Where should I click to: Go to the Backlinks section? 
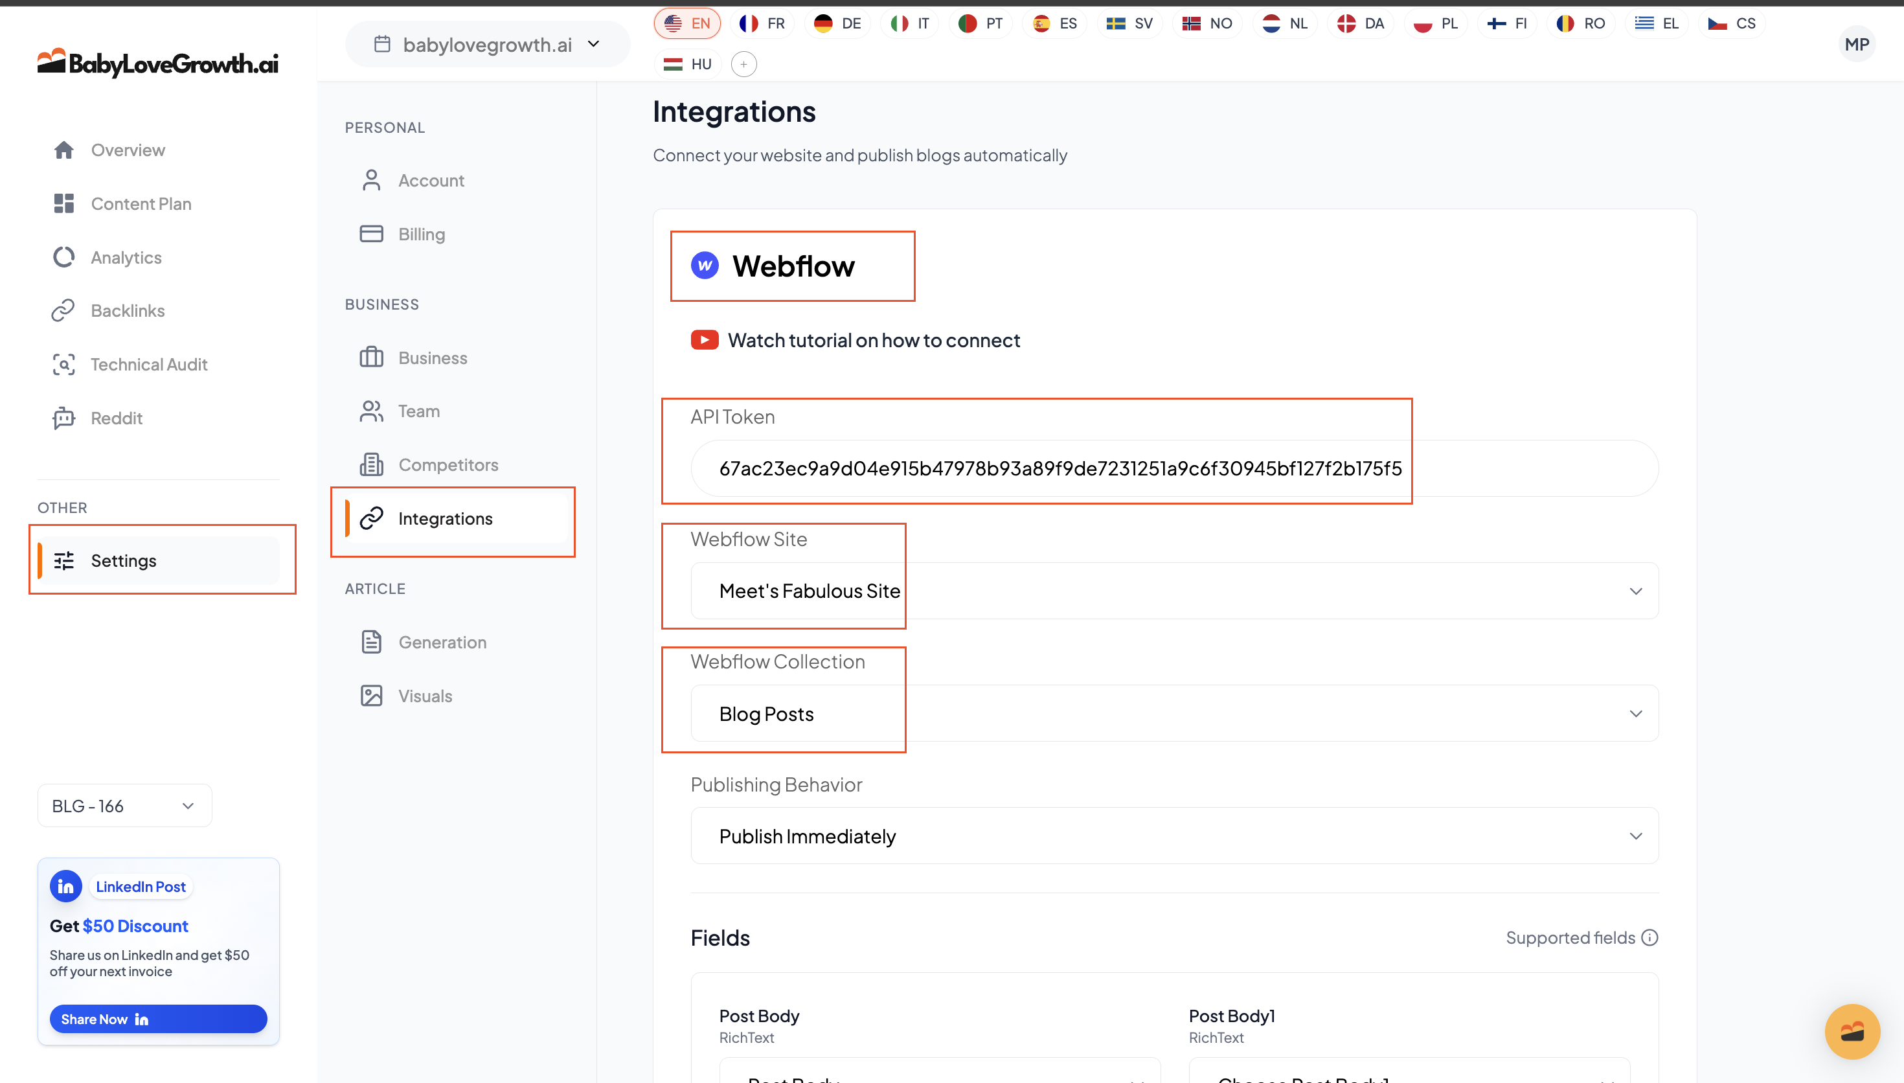coord(127,311)
